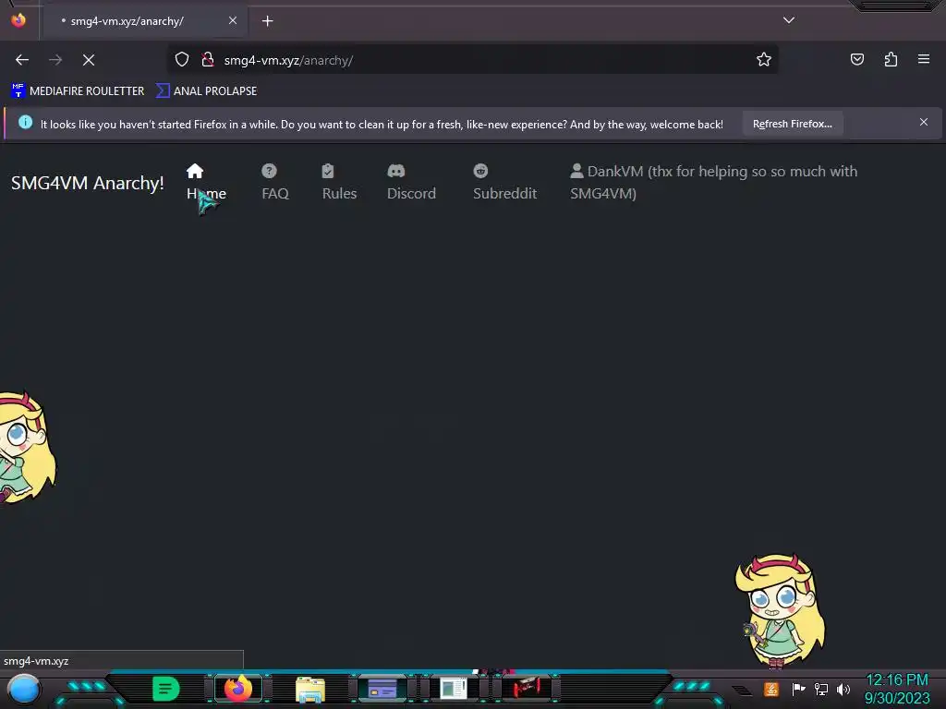The image size is (946, 709).
Task: List all tabs dropdown arrow
Action: 789,20
